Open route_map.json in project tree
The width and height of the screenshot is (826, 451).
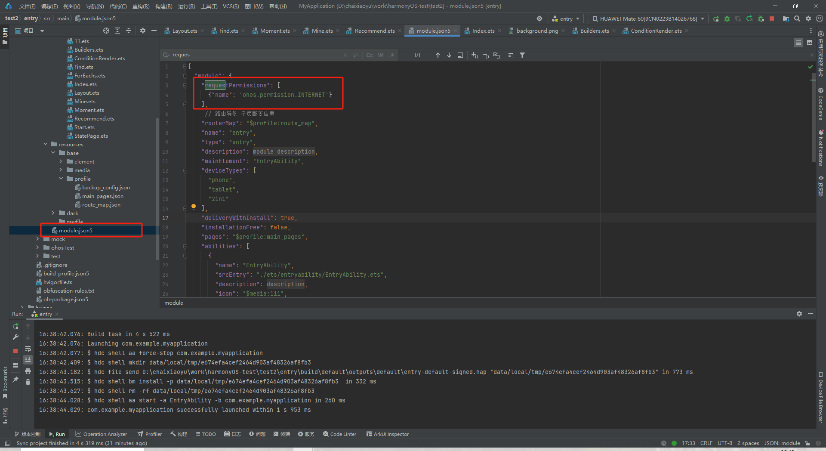point(101,205)
